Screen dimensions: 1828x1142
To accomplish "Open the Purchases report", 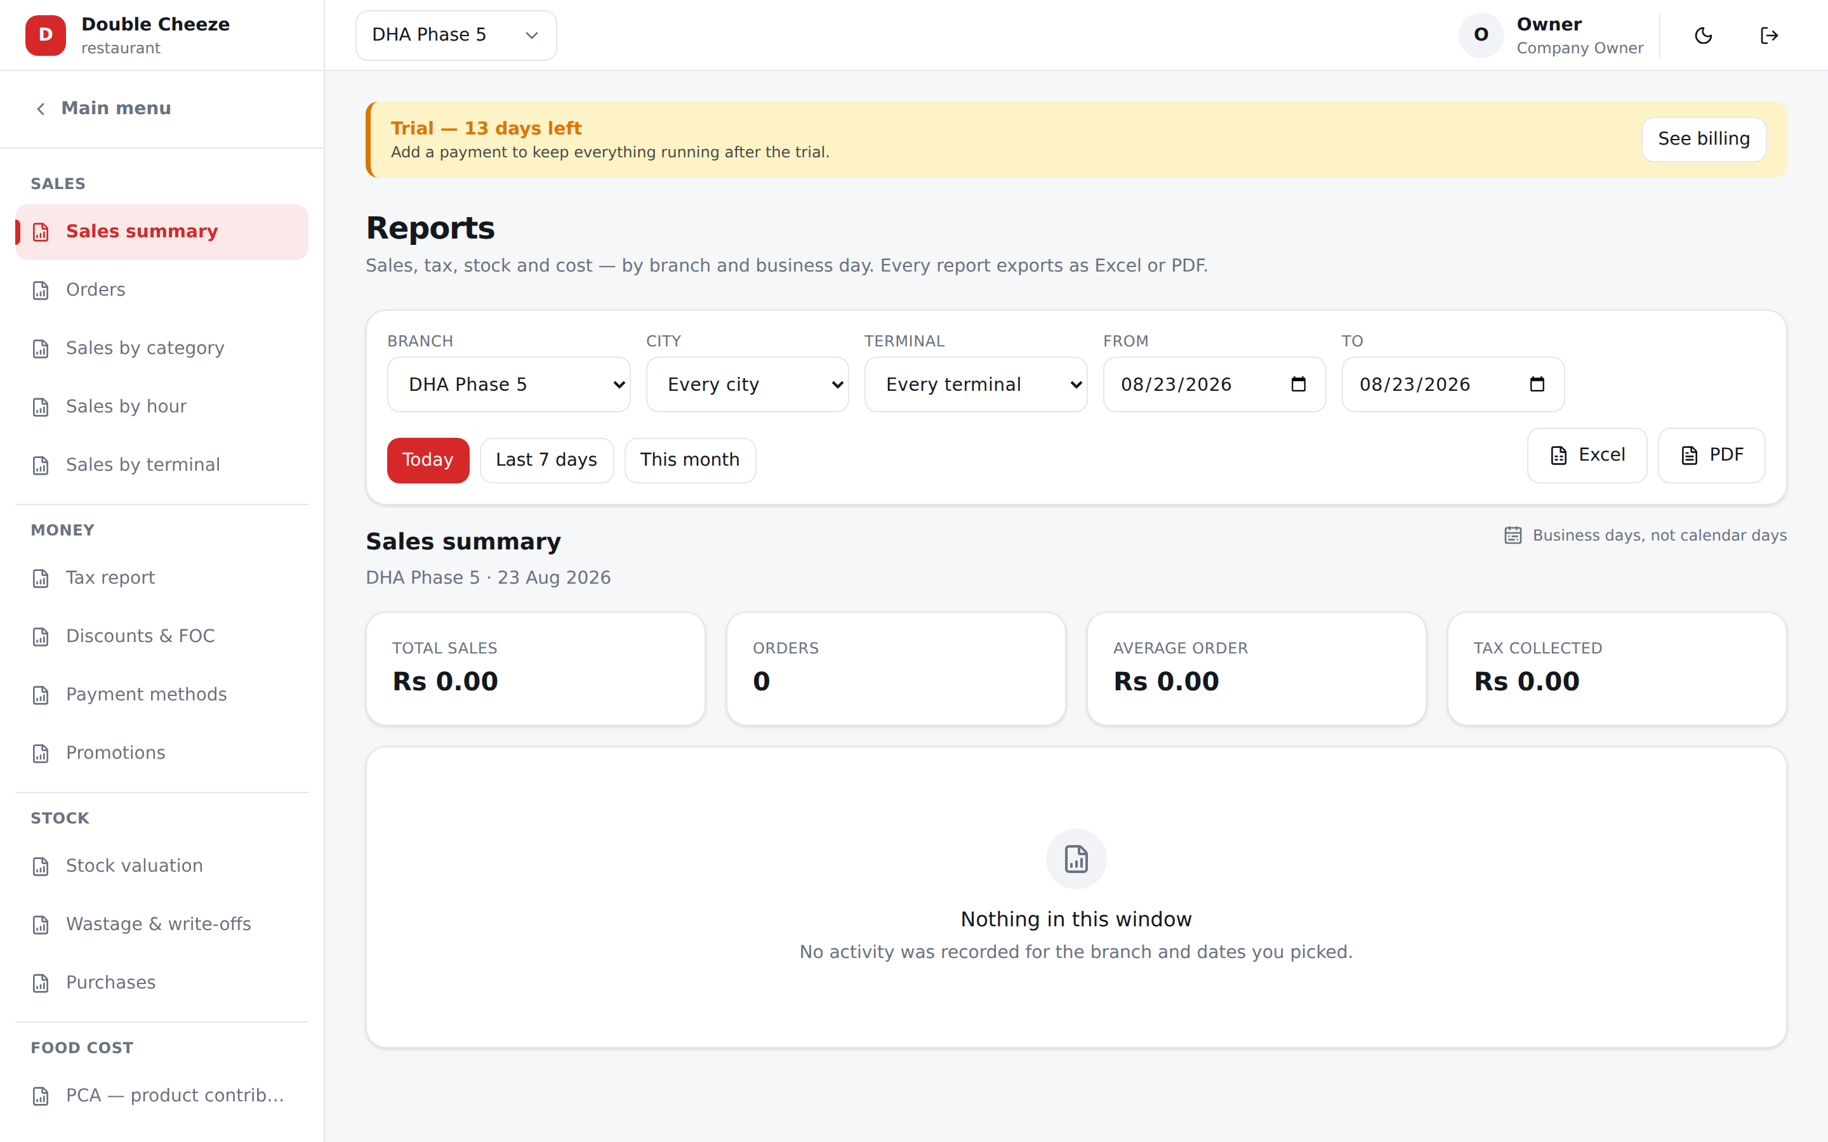I will click(162, 983).
